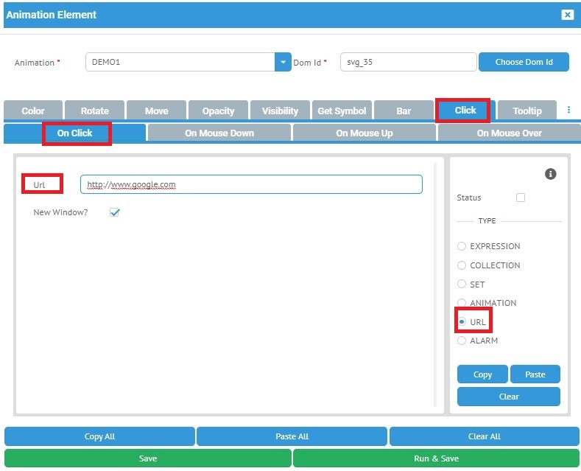Screen dimensions: 581x471
Task: Open the Get Symbol tab
Action: [x=342, y=111]
